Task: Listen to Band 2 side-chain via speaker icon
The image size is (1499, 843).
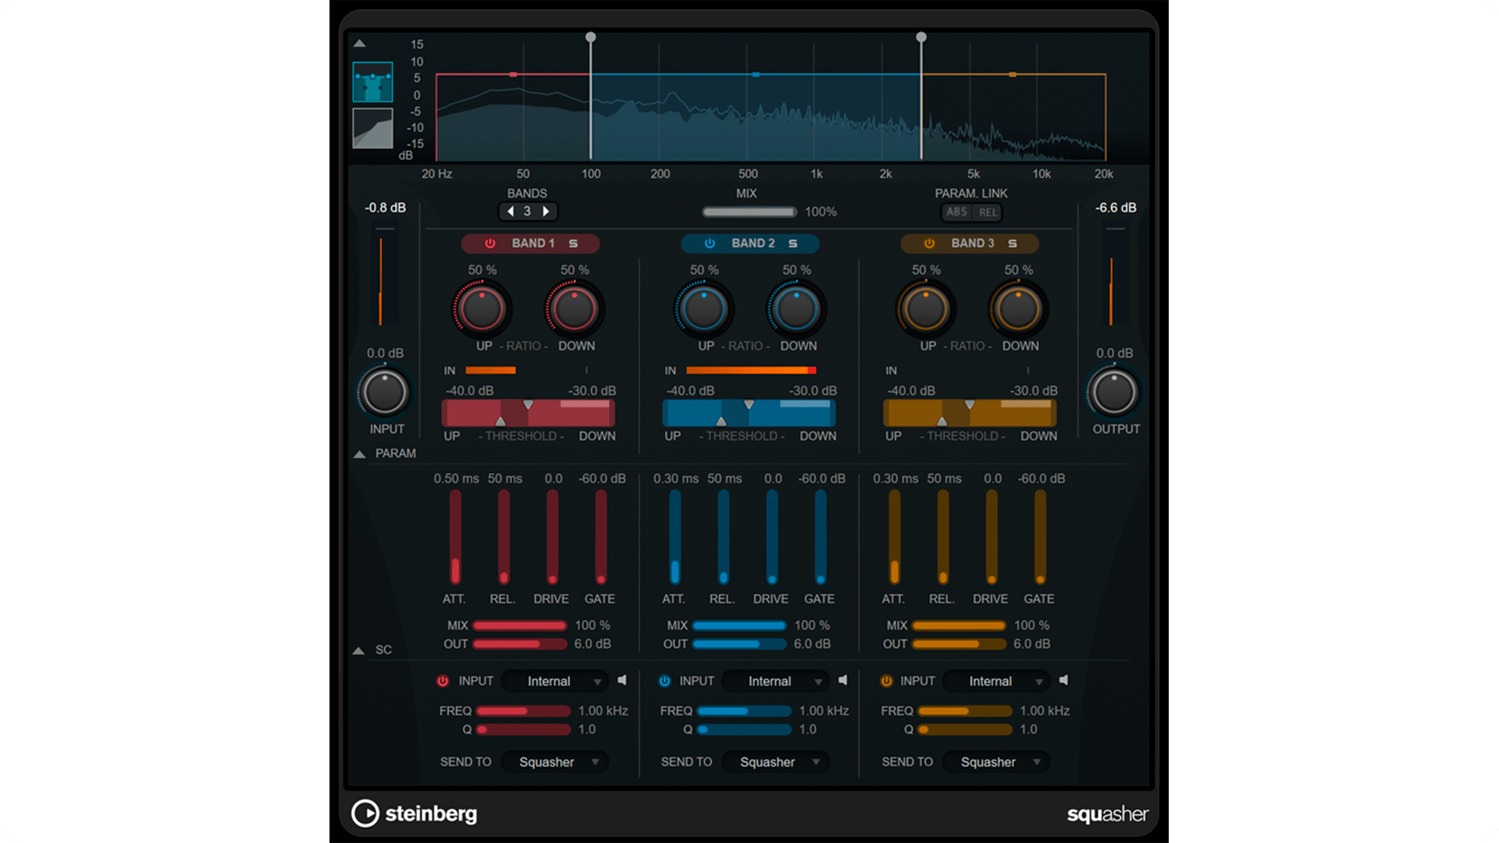Action: 843,681
